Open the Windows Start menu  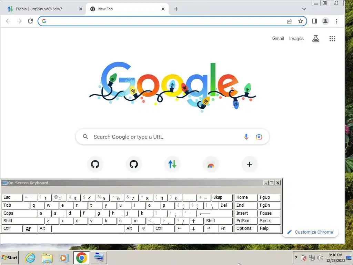click(9, 257)
